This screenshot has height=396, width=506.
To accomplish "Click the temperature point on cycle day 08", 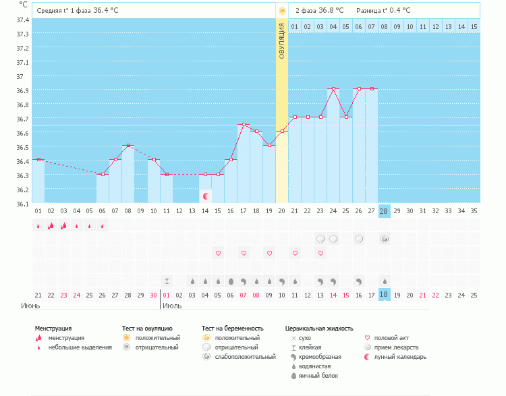I will click(x=128, y=146).
